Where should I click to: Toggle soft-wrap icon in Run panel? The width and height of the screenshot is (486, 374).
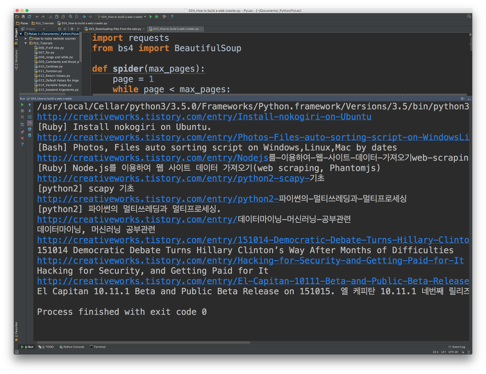29,117
